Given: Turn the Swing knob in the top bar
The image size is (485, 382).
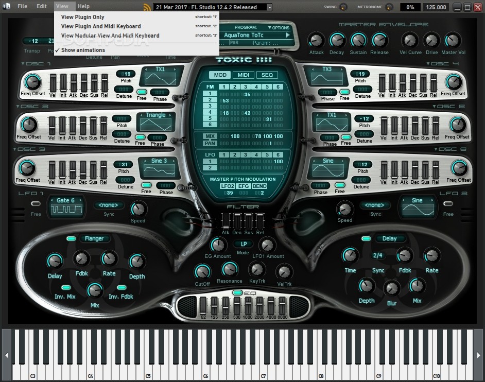Looking at the screenshot, I should [343, 7].
